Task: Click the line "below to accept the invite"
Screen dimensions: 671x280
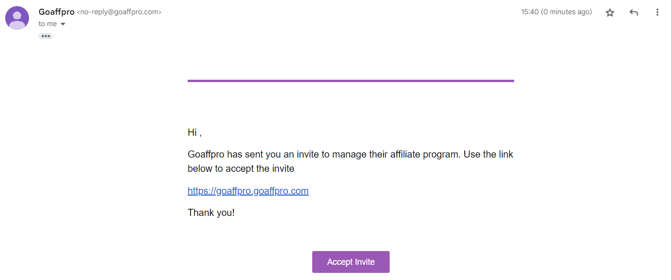Action: pyautogui.click(x=241, y=168)
